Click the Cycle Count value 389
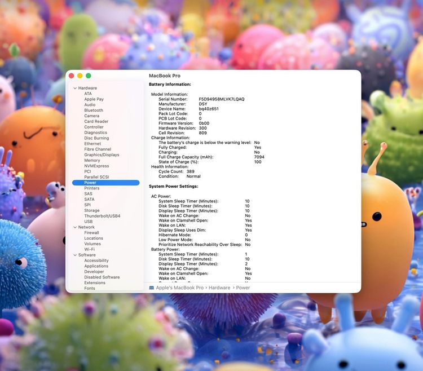 pyautogui.click(x=191, y=171)
